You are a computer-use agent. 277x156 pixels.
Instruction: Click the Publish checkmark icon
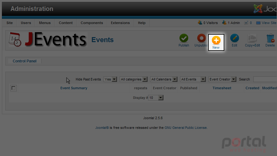coord(184,38)
